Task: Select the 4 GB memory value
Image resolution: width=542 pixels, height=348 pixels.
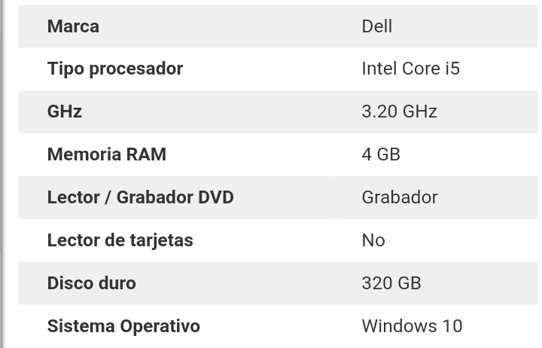Action: tap(381, 154)
